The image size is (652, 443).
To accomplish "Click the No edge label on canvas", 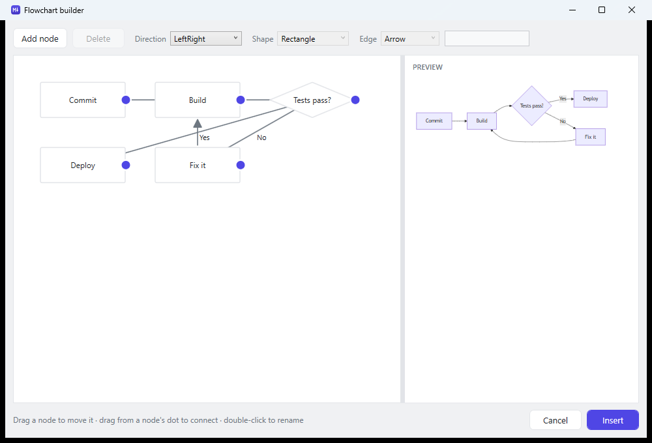I will pyautogui.click(x=261, y=137).
